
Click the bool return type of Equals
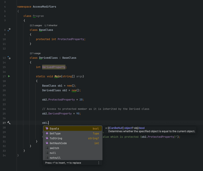coord(96,128)
